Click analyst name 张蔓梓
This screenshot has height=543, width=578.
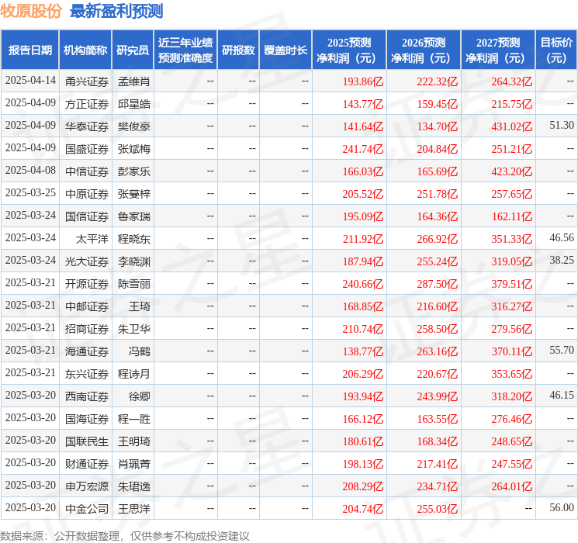click(x=134, y=193)
